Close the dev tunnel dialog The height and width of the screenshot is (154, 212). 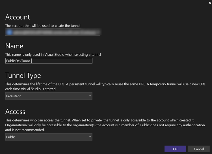tap(210, 3)
